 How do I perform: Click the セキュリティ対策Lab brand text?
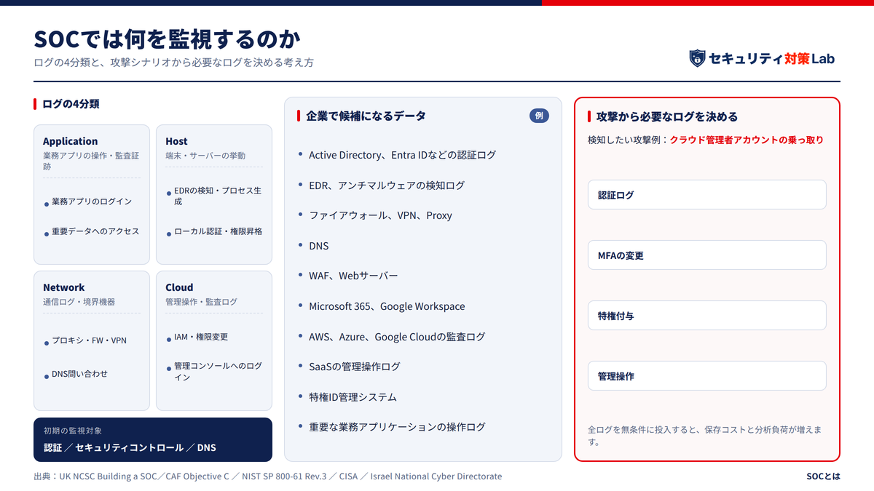click(772, 58)
